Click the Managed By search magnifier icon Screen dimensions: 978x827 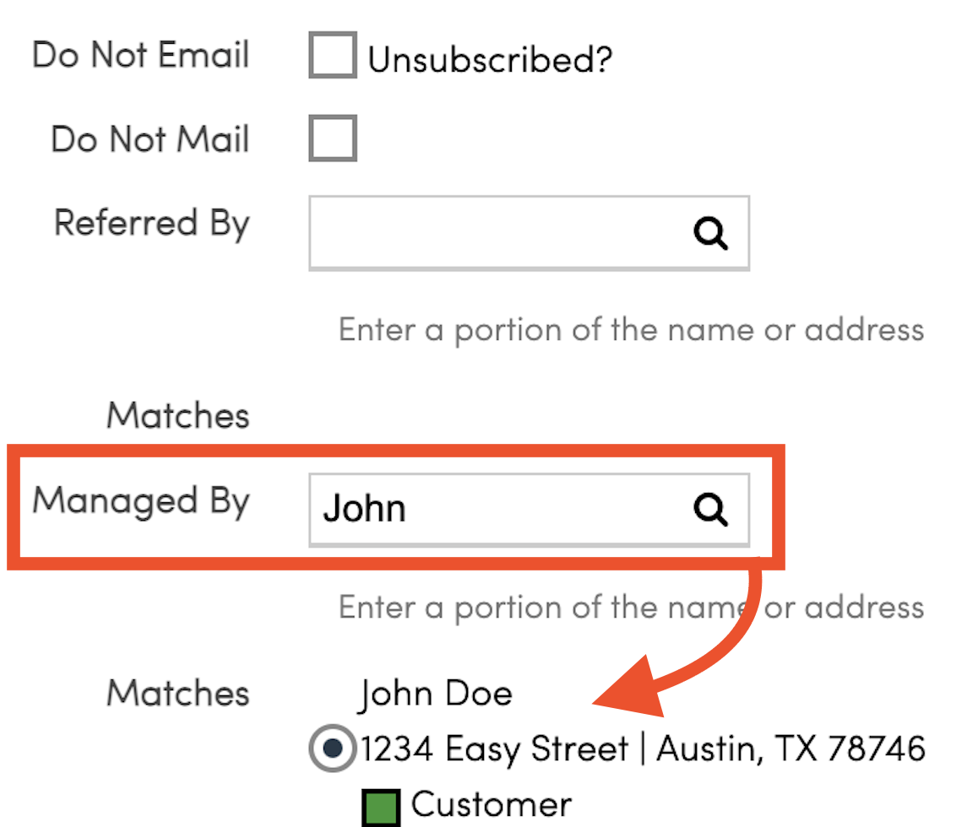pyautogui.click(x=710, y=510)
